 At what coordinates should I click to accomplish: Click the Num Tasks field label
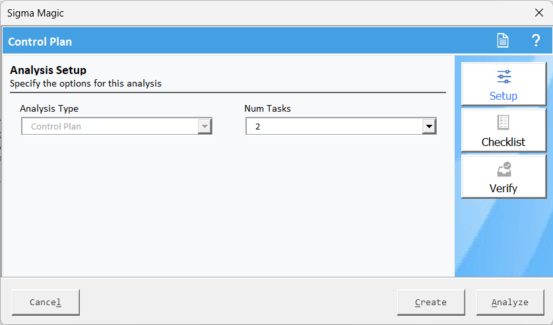[x=267, y=108]
